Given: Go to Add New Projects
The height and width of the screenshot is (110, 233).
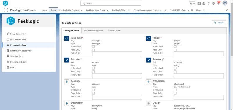Looking at the screenshot, I should [x=18, y=39].
